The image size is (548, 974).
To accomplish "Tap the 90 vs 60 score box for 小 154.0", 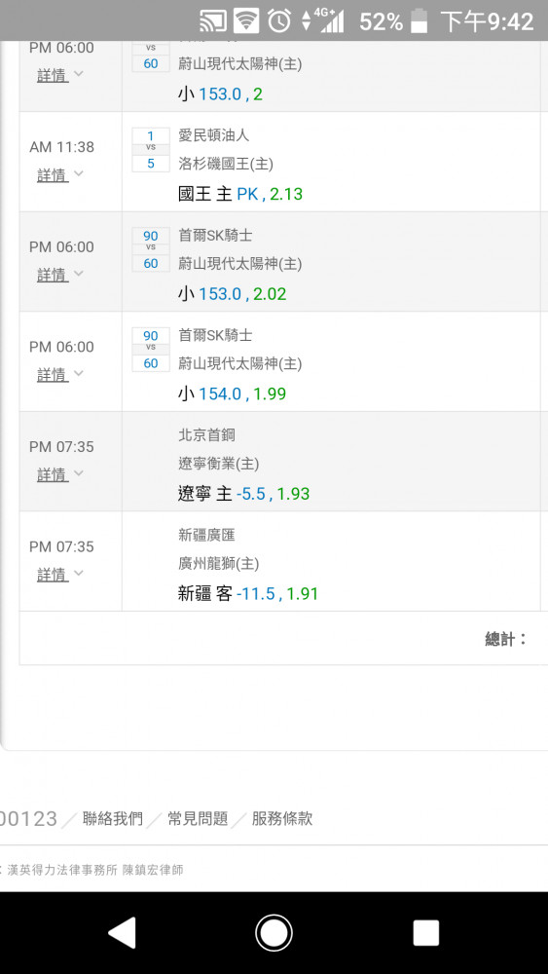I will [x=151, y=349].
